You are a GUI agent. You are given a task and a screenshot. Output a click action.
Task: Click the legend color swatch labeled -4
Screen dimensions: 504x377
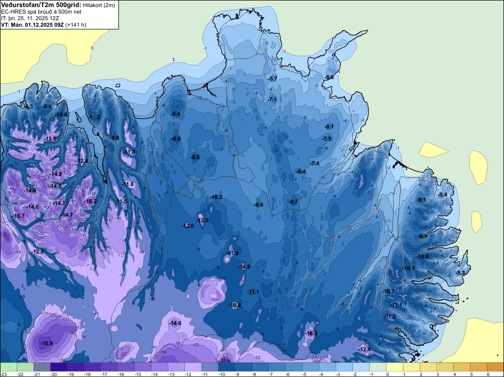(x=327, y=367)
